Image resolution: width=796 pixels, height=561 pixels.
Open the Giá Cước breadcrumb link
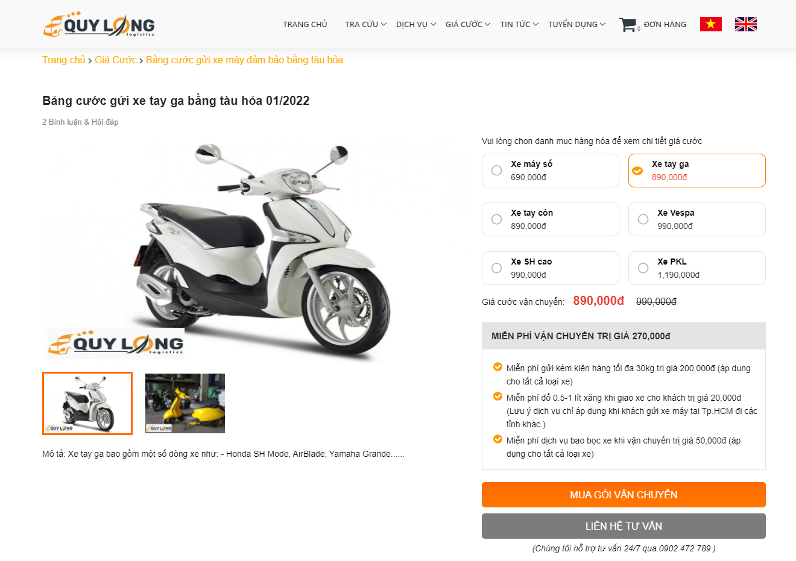point(116,60)
